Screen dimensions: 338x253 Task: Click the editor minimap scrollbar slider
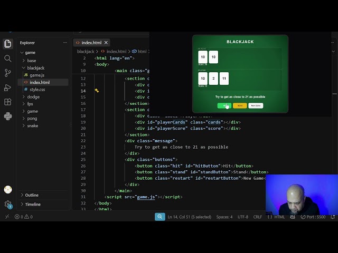(334, 94)
